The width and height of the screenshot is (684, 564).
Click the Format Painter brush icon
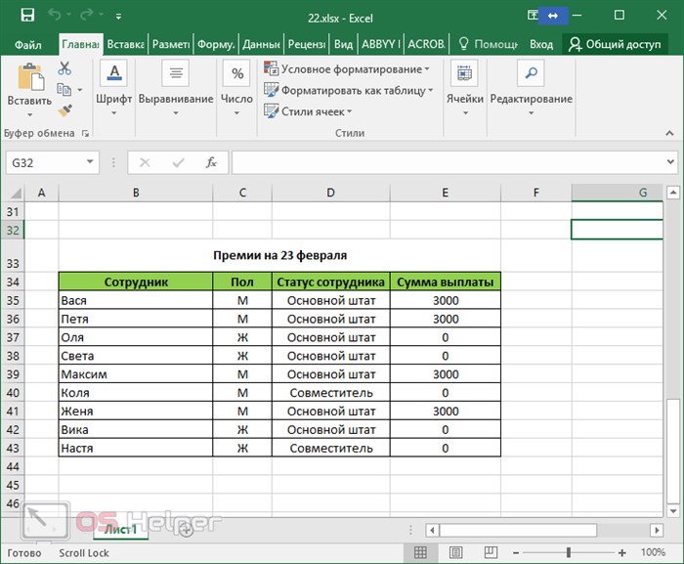pos(64,110)
